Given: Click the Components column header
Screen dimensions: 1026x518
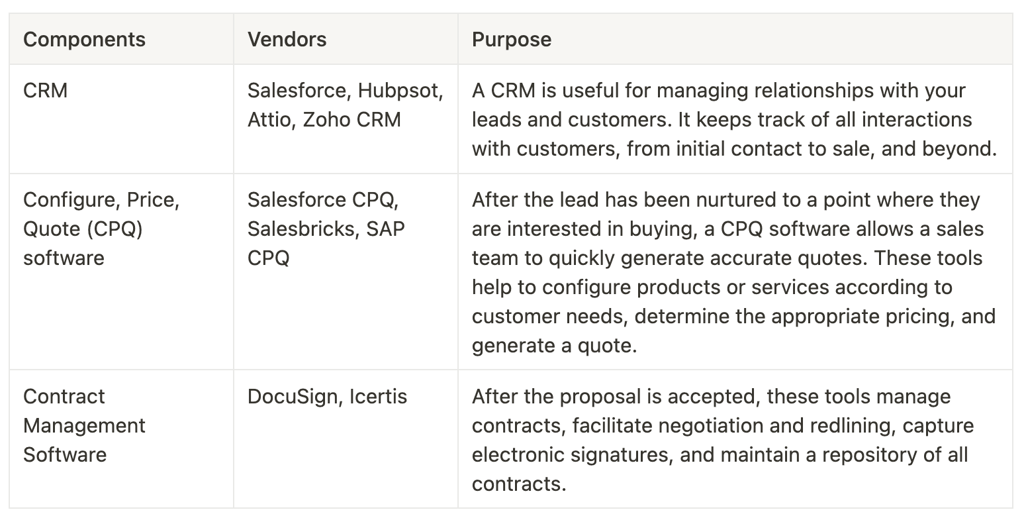Looking at the screenshot, I should click(84, 39).
